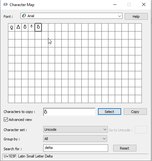Close the Character Map window
Viewport: 152px width, 161px height.
144,4
